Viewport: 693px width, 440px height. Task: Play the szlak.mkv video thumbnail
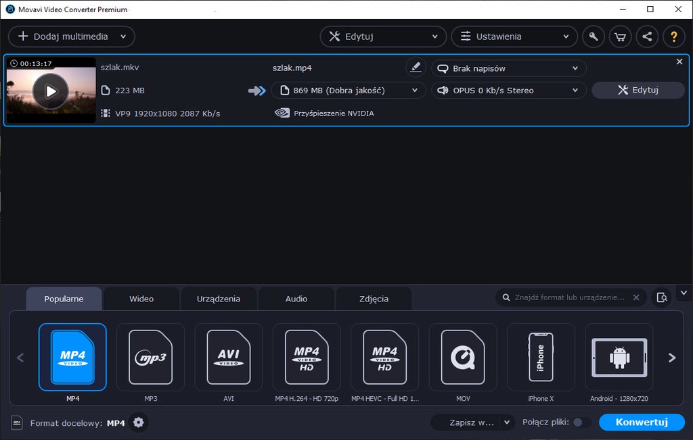tap(51, 91)
